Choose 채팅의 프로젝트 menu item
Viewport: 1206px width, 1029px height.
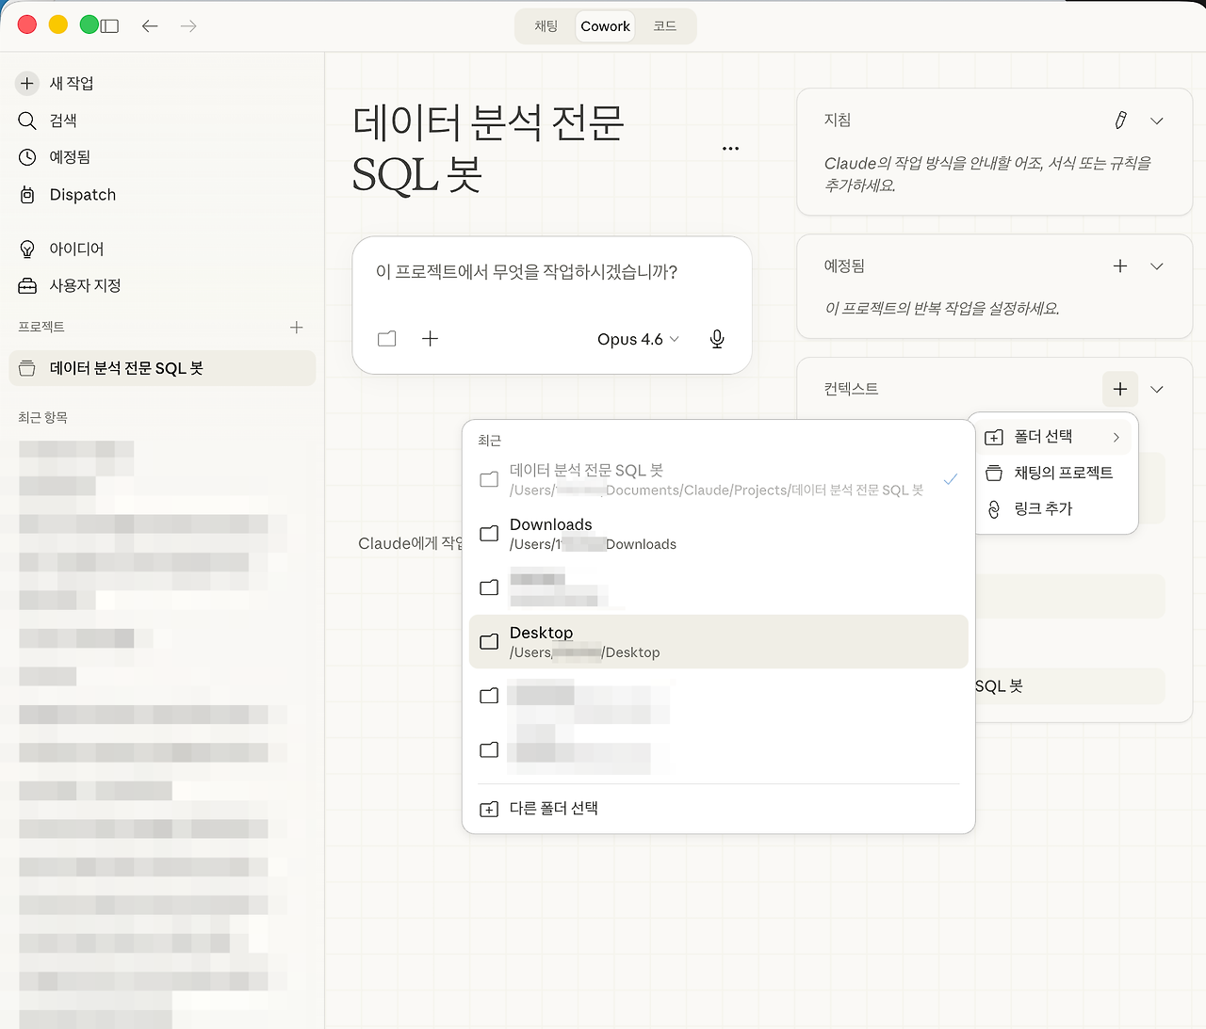[x=1052, y=473]
